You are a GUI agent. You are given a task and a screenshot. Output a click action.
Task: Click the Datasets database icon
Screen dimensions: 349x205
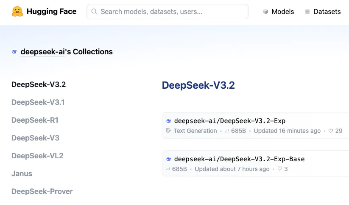(307, 12)
